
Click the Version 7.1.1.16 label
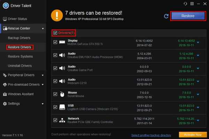(13, 135)
